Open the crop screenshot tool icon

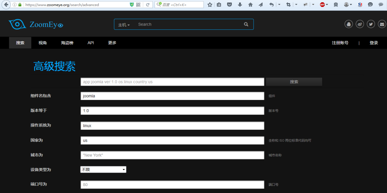288,5
